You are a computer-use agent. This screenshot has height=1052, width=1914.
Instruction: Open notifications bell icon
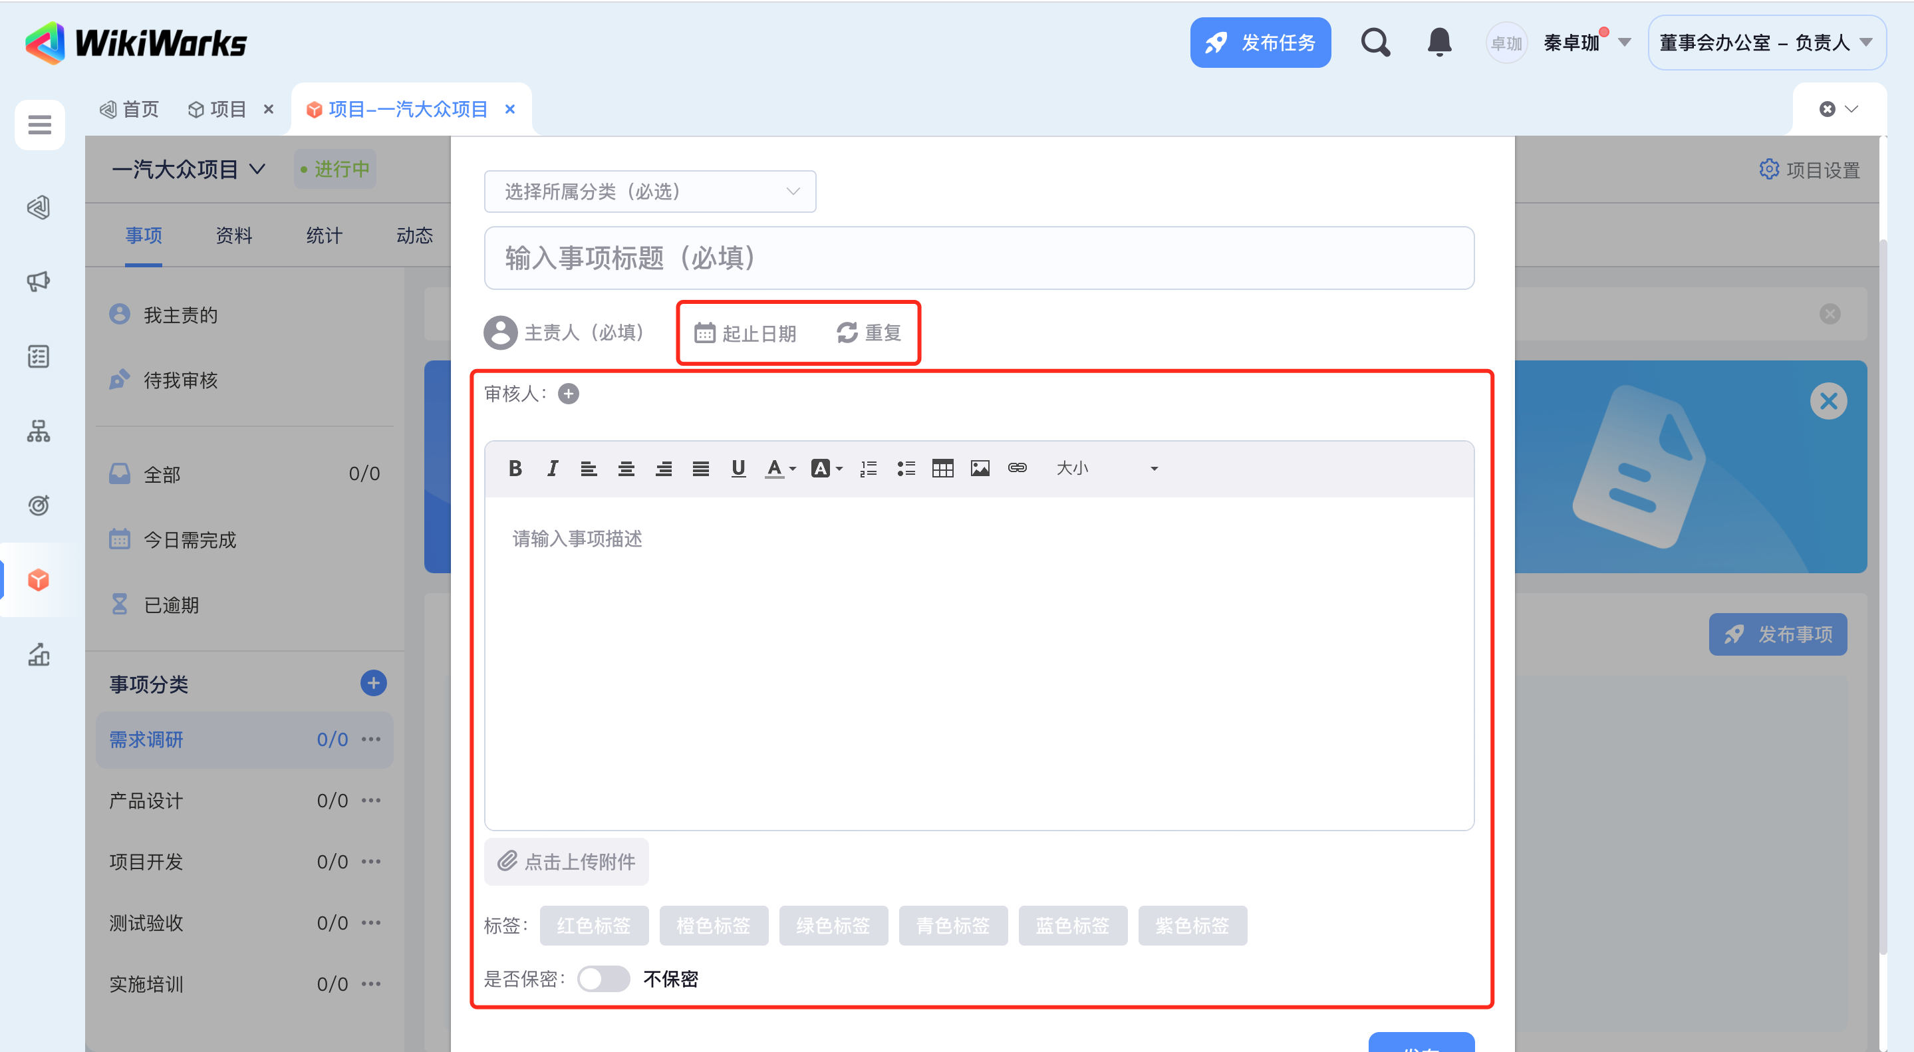click(1439, 43)
